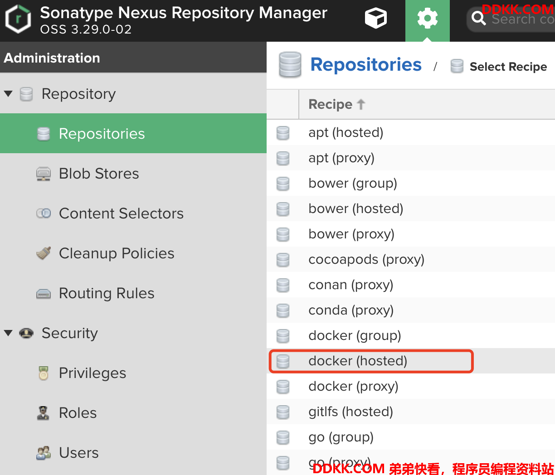Choose the bower (hosted) recipe

coord(411,208)
